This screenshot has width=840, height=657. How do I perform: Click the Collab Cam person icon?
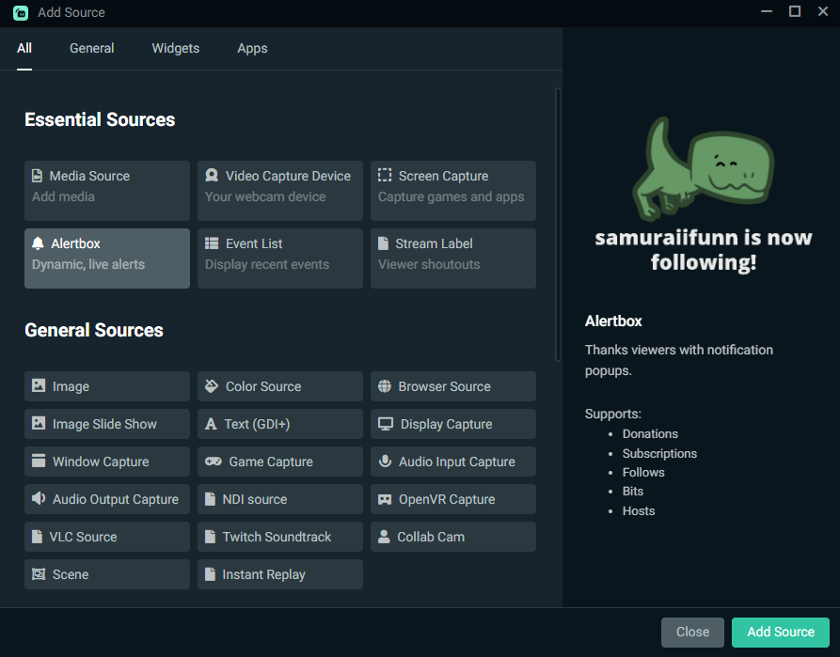[x=384, y=536]
